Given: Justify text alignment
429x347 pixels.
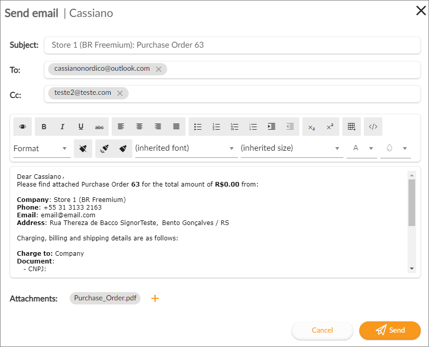Looking at the screenshot, I should (176, 127).
